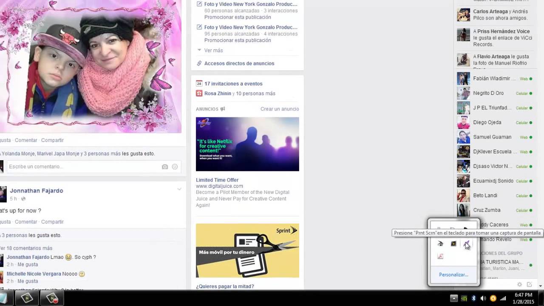Open the screen recorder taskbar icon with red dot
This screenshot has height=306, width=544.
[52, 298]
